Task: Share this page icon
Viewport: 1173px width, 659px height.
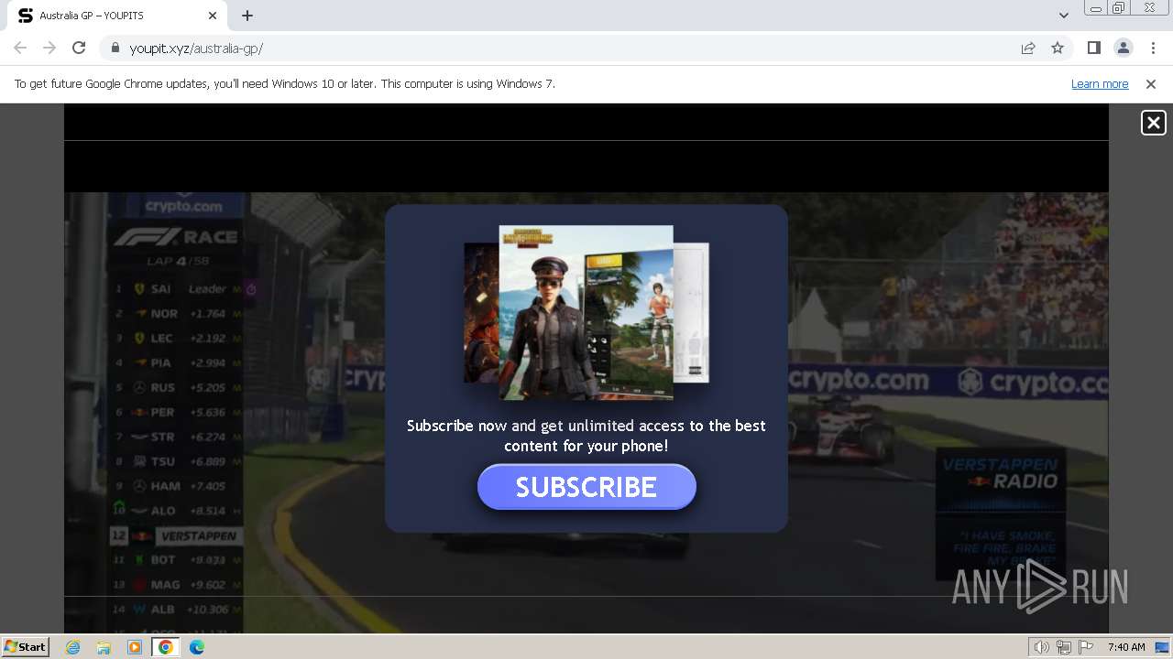Action: click(x=1028, y=48)
